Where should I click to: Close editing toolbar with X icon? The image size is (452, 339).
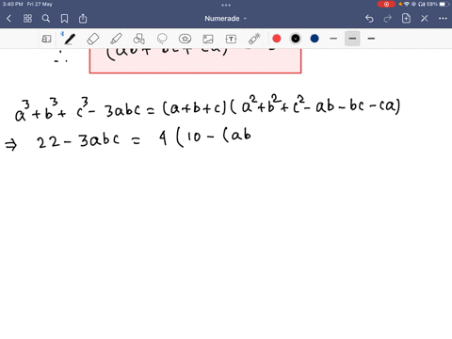[425, 19]
